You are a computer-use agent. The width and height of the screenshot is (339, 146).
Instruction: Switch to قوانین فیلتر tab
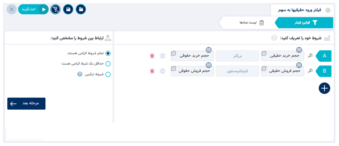point(305,23)
